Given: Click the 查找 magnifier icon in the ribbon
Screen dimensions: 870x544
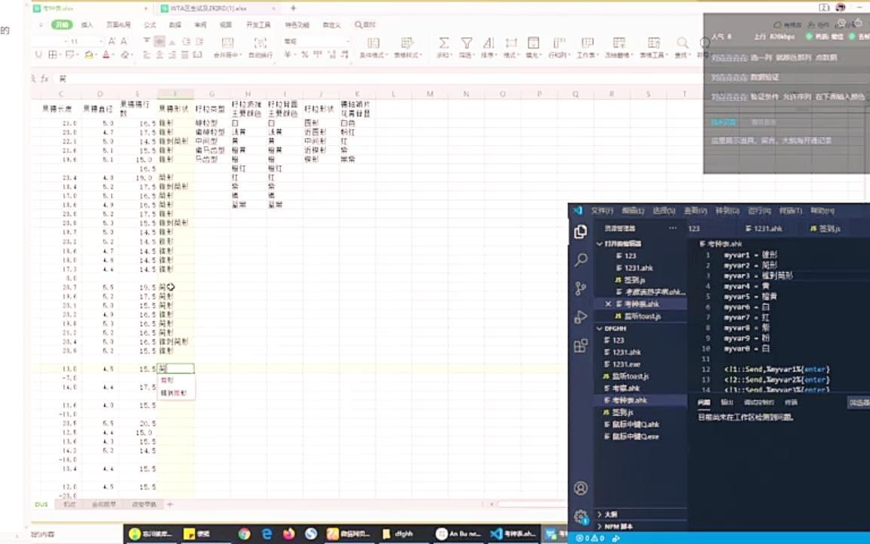Looking at the screenshot, I should 682,43.
